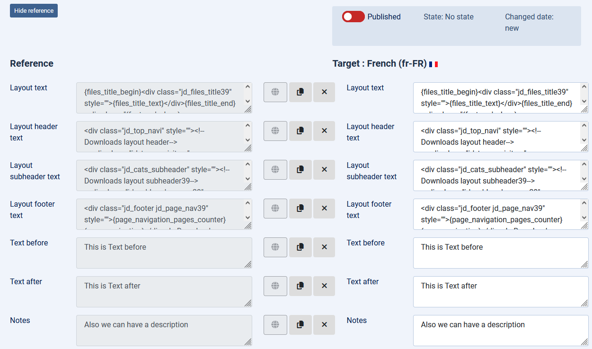Click the globe icon for Layout header text
Viewport: 592px width, 349px height.
(275, 131)
